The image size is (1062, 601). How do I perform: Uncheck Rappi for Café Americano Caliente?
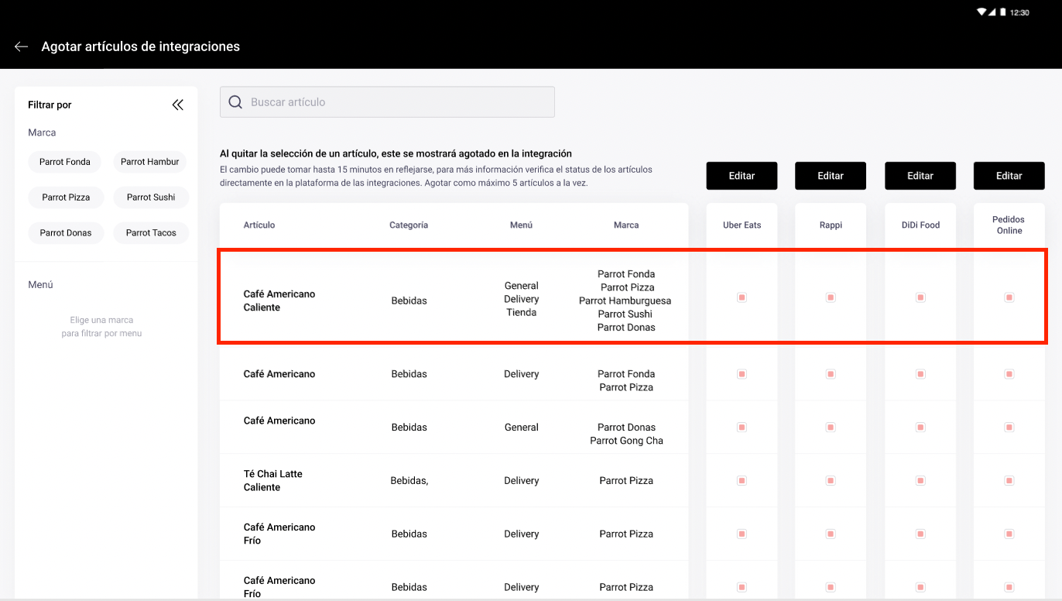(x=831, y=297)
